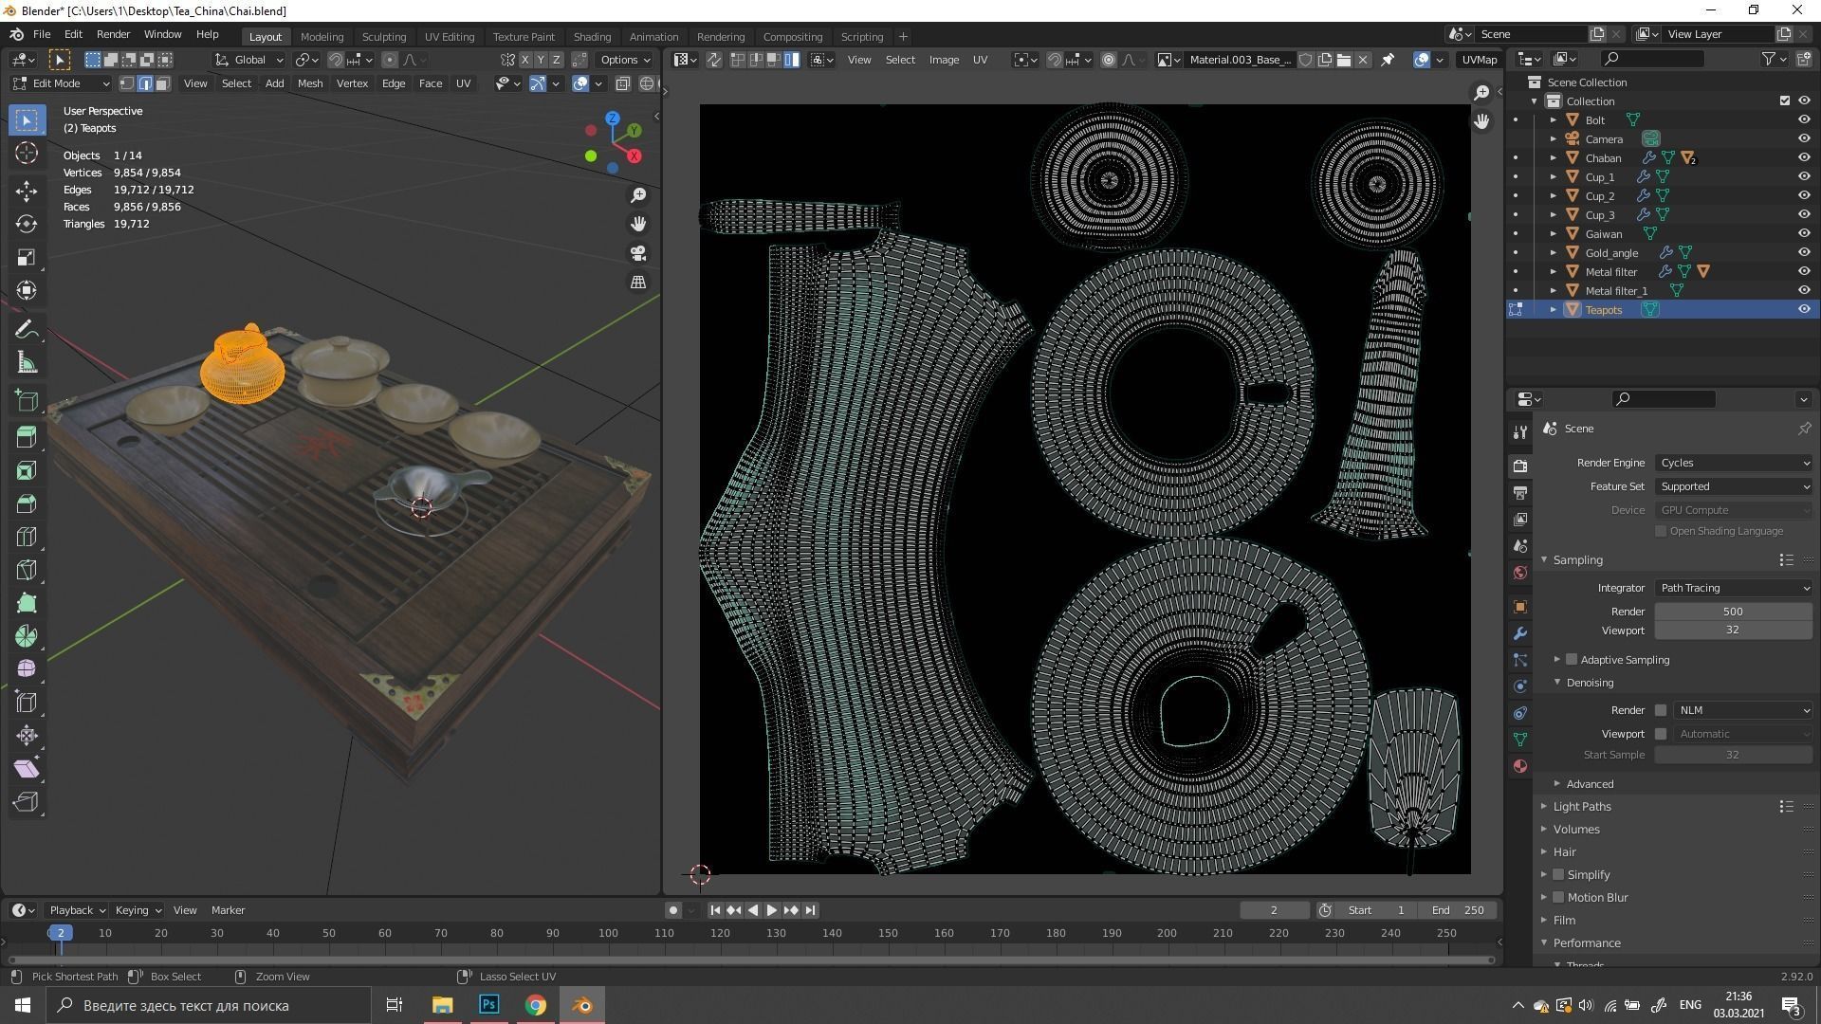Enable the Adaptive Sampling checkbox

coord(1572,660)
